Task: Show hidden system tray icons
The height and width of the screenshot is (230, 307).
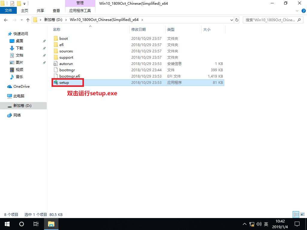Action: coord(245,224)
